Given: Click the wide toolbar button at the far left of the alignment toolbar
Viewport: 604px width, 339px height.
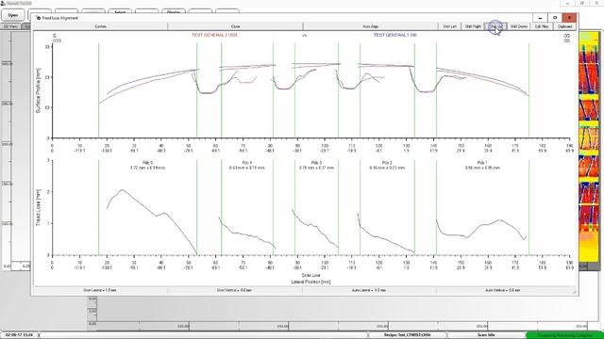Looking at the screenshot, I should [101, 26].
